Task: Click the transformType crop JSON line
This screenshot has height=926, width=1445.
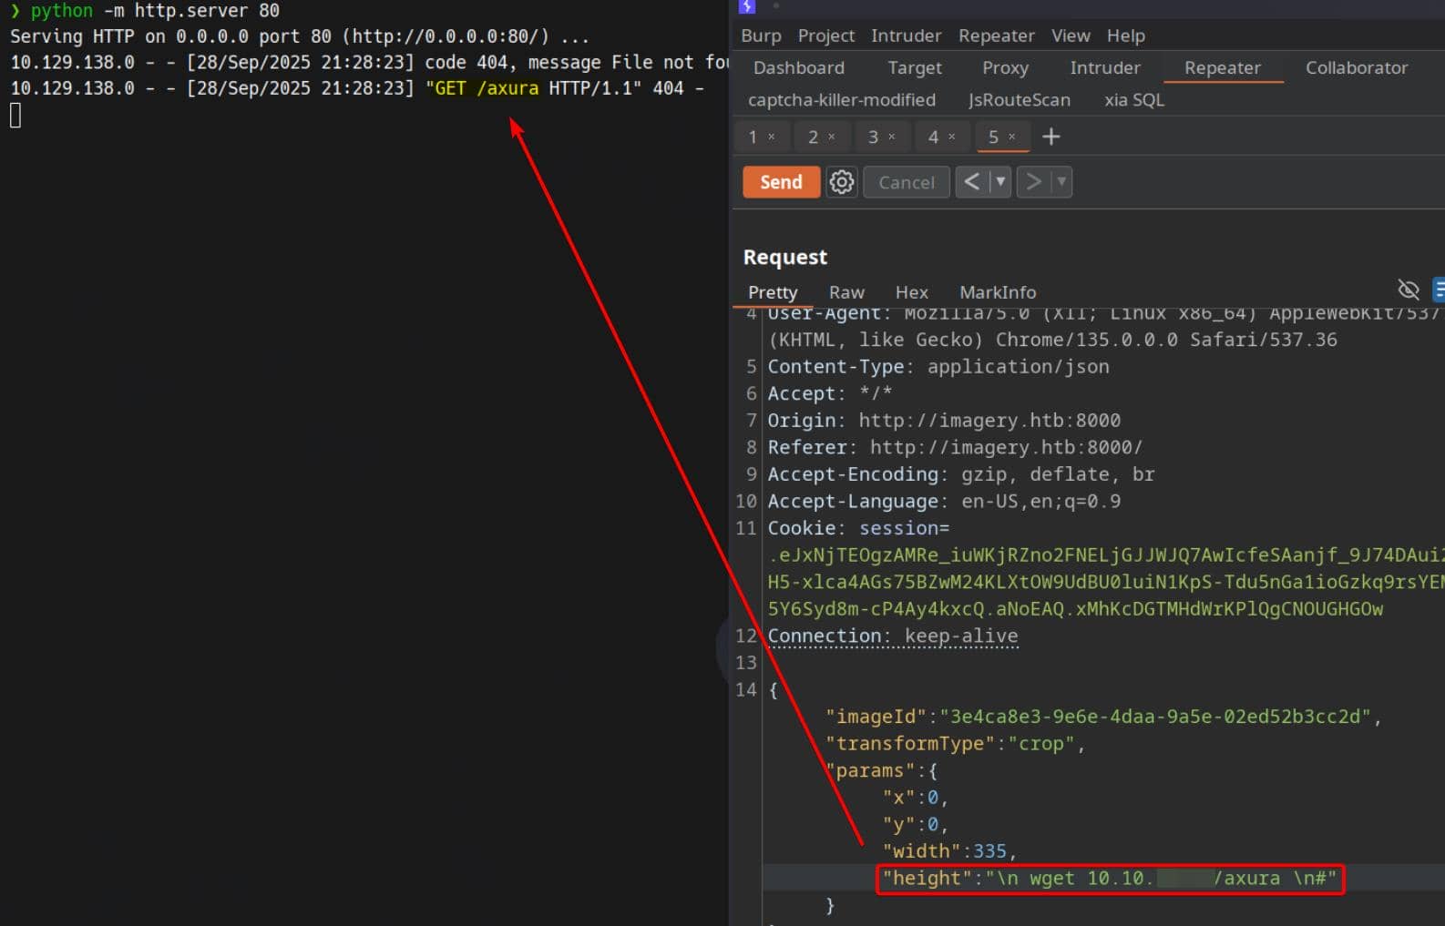Action: [955, 744]
